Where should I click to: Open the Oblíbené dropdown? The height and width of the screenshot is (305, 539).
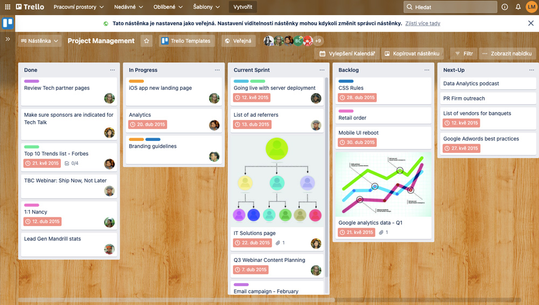(x=168, y=7)
